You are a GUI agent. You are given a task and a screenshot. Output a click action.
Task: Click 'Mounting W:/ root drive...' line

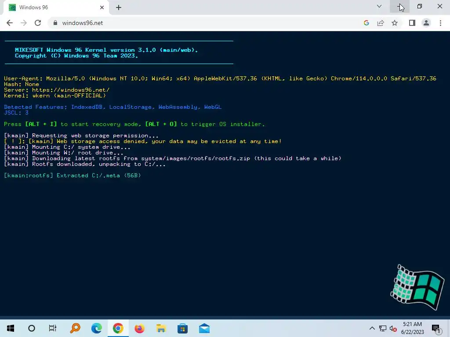(64, 153)
